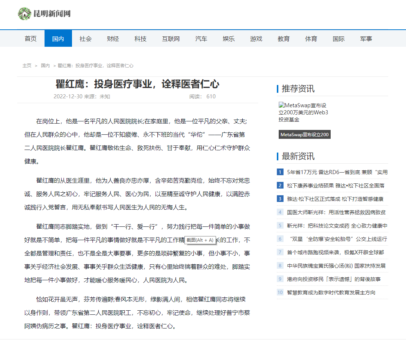The height and width of the screenshot is (340, 406).
Task: Click rank badge 1 in 最新资讯
Action: (x=280, y=172)
